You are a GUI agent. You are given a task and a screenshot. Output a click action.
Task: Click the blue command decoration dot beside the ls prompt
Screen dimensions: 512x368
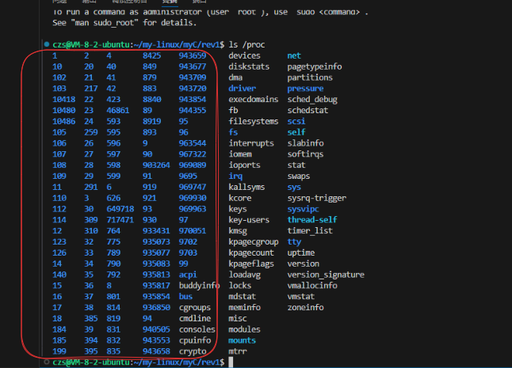coord(47,44)
